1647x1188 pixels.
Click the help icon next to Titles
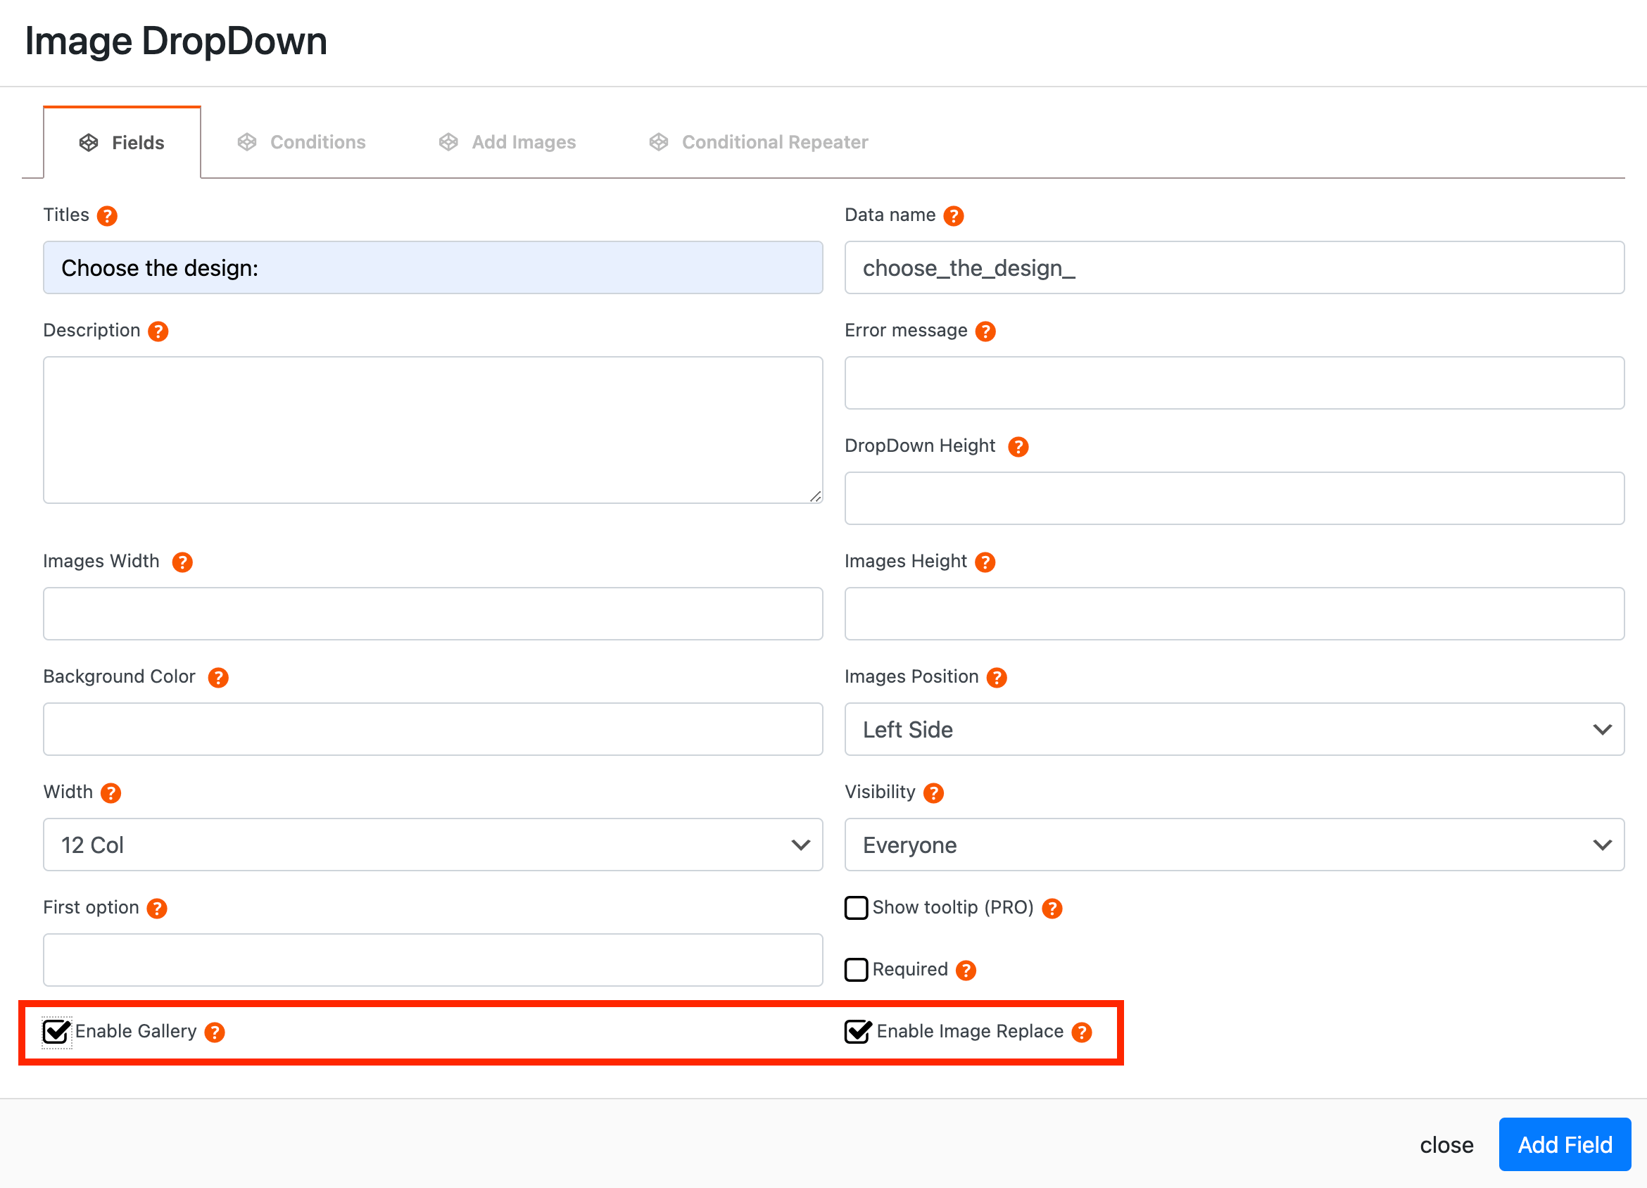pos(107,215)
